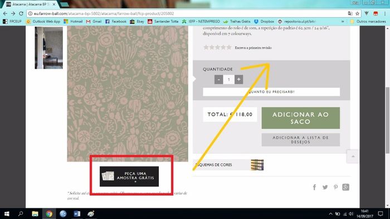
Task: Select the Atacama product tab
Action: (x=30, y=4)
